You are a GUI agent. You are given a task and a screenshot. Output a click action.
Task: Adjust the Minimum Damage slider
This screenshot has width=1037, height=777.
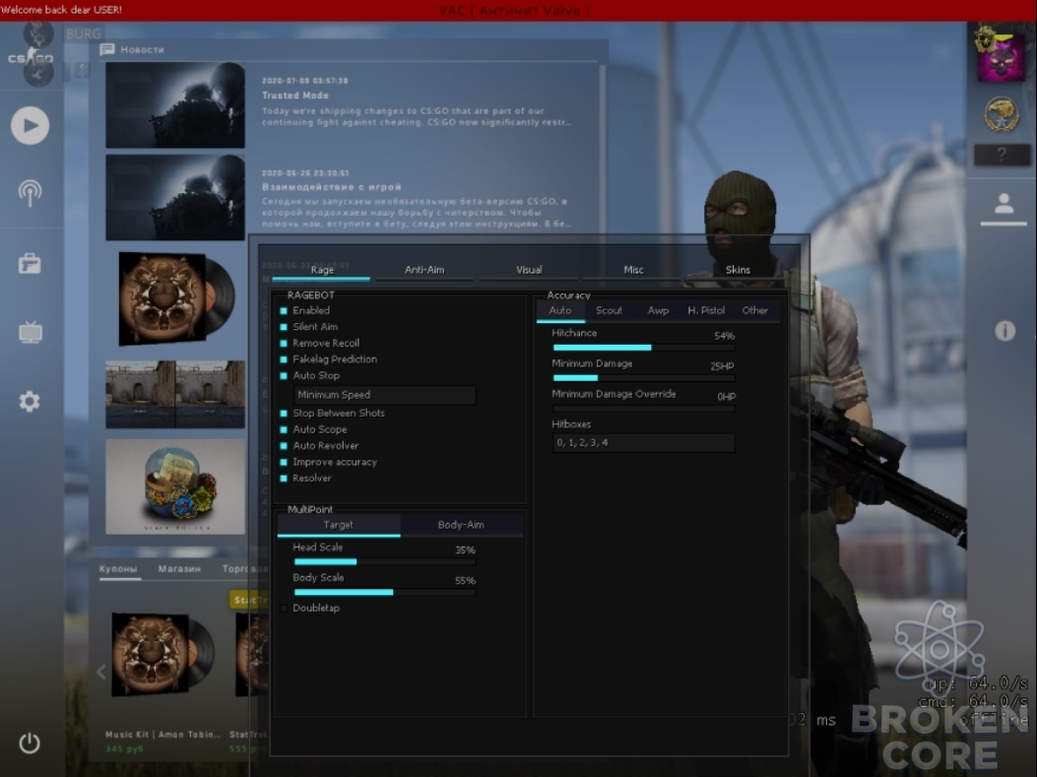pyautogui.click(x=643, y=378)
